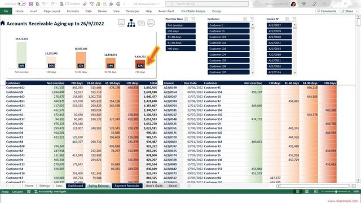Click the eraser clear icon in Quick Access toolbar
The width and height of the screenshot is (361, 203).
[x=85, y=4]
